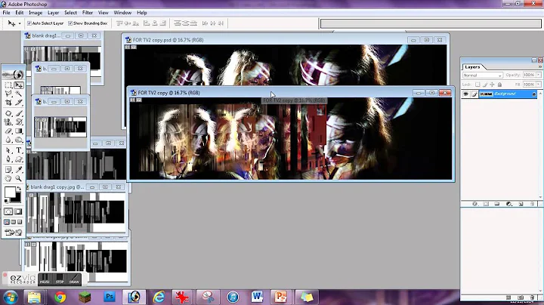Delete layer with trash icon
The width and height of the screenshot is (544, 305).
tap(532, 204)
